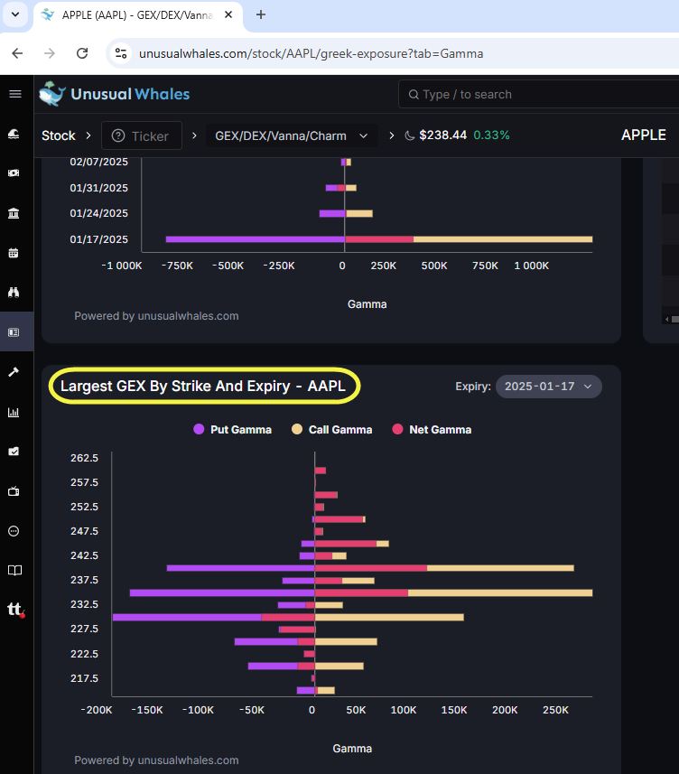Open the bar chart sidebar icon

(x=14, y=412)
